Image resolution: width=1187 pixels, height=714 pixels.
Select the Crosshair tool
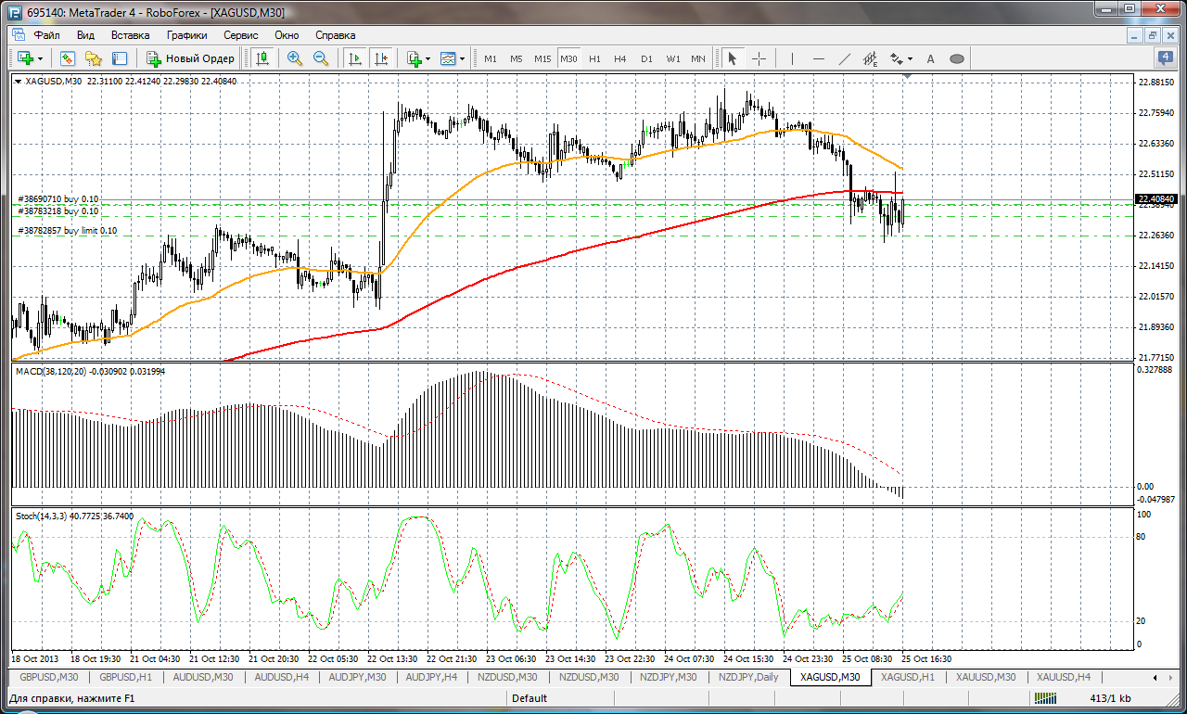[759, 58]
